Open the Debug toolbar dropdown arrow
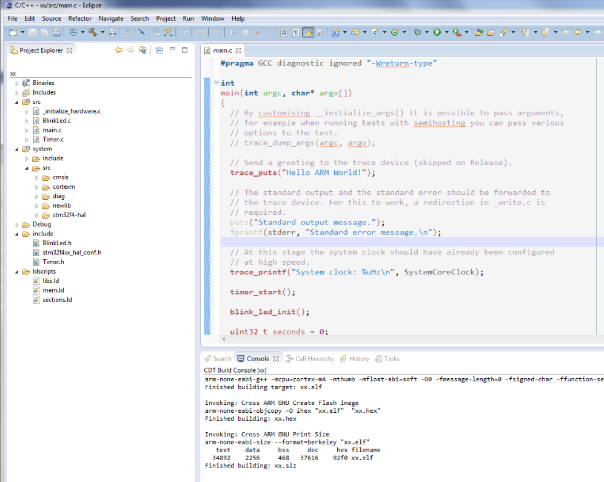604x482 pixels. [x=427, y=32]
